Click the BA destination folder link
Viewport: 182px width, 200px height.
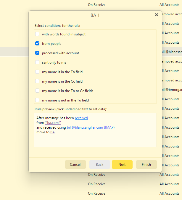pyautogui.click(x=52, y=132)
